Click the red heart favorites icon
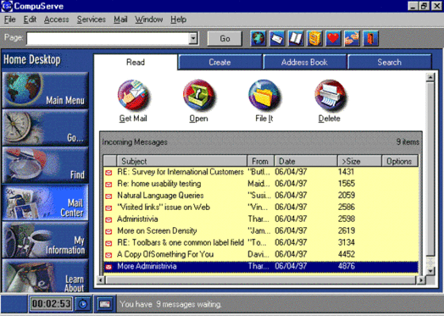The image size is (444, 316). 333,38
